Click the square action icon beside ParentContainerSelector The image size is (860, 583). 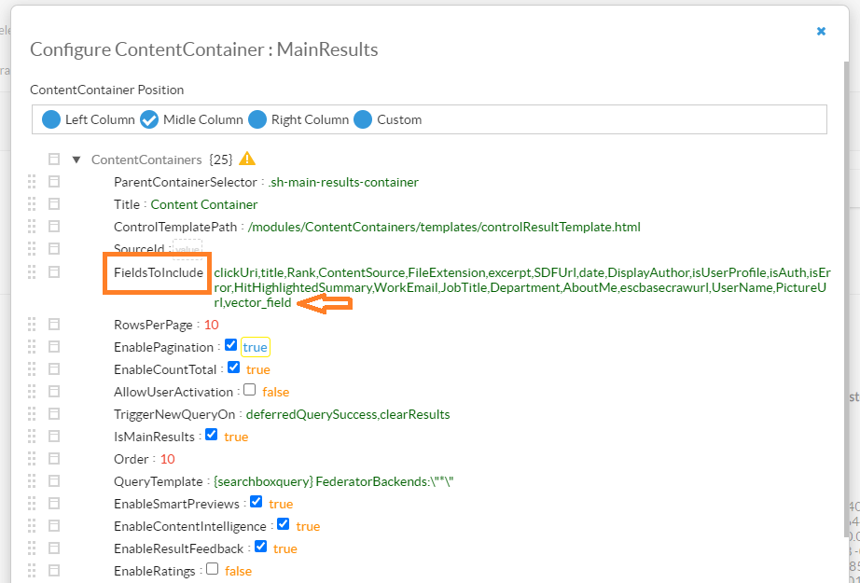pyautogui.click(x=54, y=182)
